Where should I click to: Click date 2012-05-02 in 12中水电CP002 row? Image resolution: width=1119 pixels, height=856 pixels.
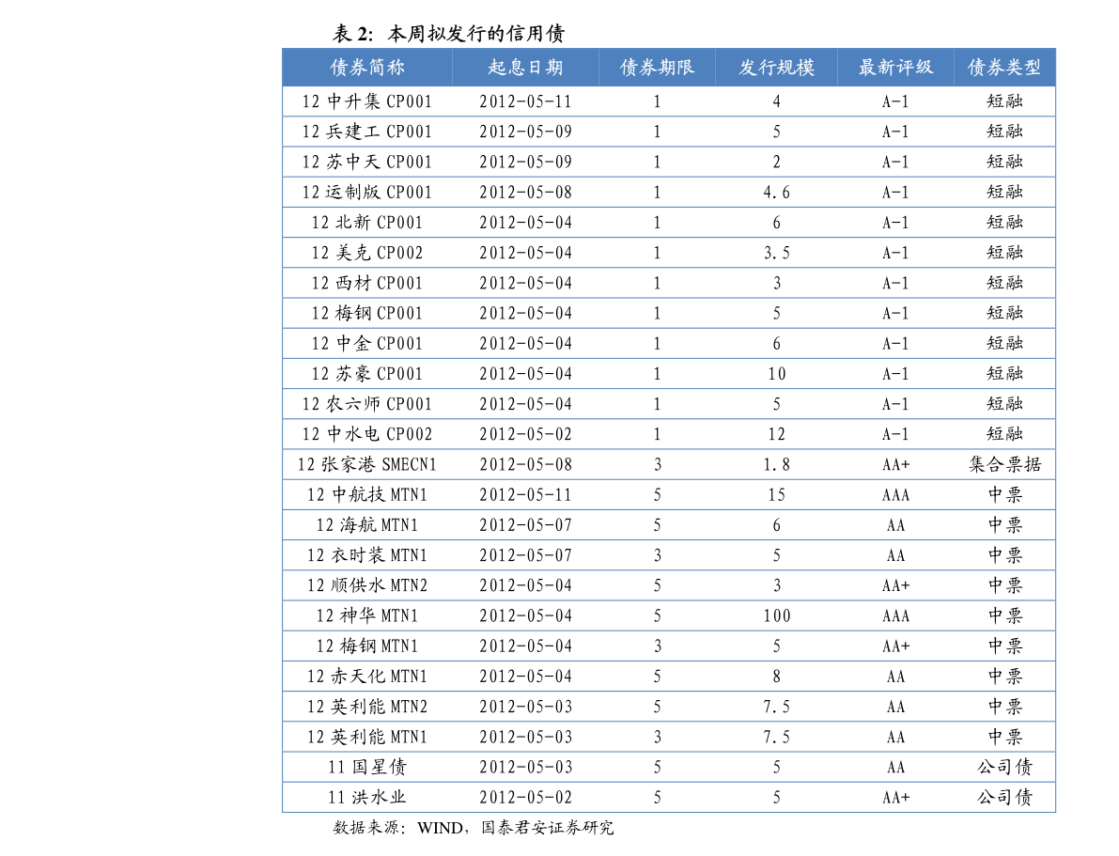tap(526, 434)
